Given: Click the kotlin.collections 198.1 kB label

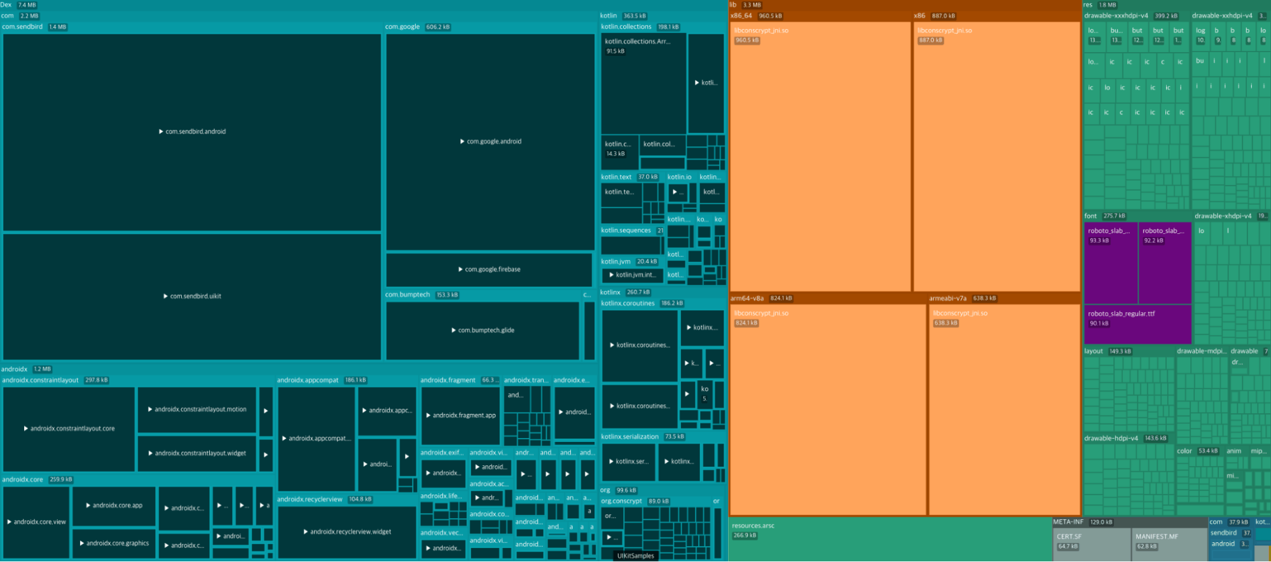Looking at the screenshot, I should (x=640, y=27).
